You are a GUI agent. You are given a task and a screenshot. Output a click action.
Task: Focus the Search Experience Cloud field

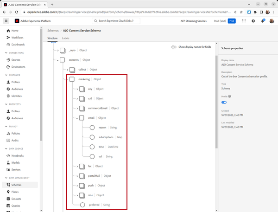coord(116,21)
